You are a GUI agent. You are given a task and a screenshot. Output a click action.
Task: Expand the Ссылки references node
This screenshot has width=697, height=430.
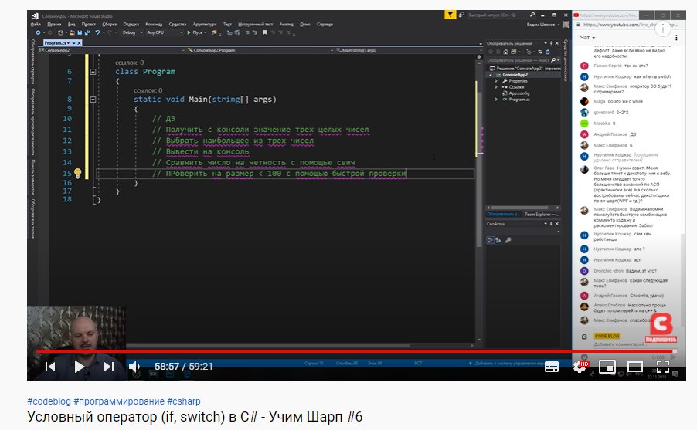(496, 87)
